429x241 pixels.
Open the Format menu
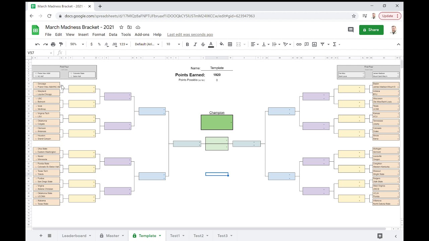99,34
